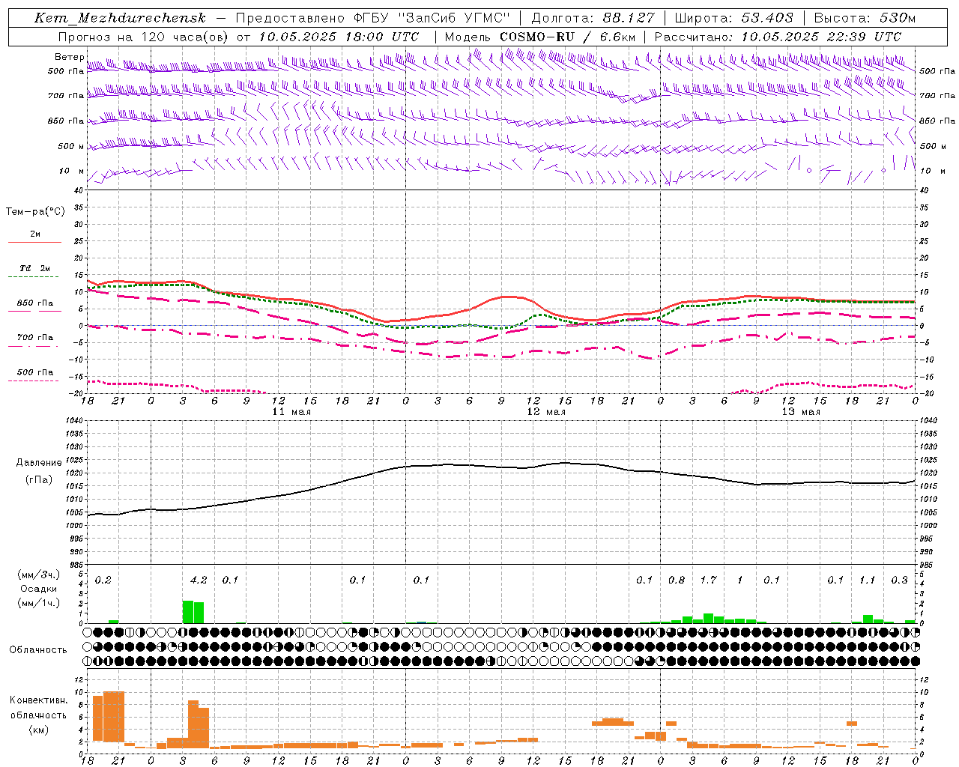
Task: Click the Kem_Mezhdurechensk station title
Action: (121, 18)
